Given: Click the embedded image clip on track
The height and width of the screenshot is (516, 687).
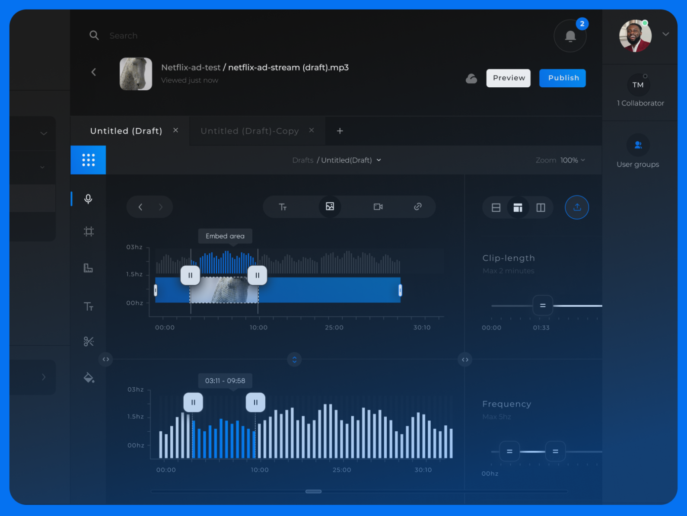Looking at the screenshot, I should pyautogui.click(x=224, y=290).
